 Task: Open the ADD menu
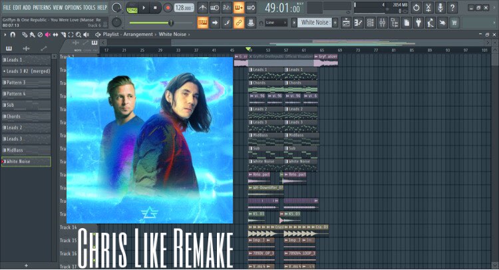pyautogui.click(x=27, y=7)
